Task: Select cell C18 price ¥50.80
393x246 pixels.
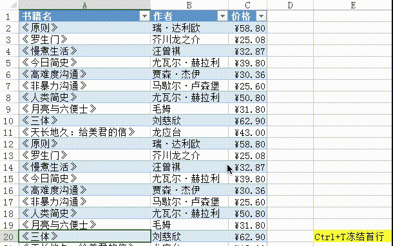Action: click(x=247, y=213)
